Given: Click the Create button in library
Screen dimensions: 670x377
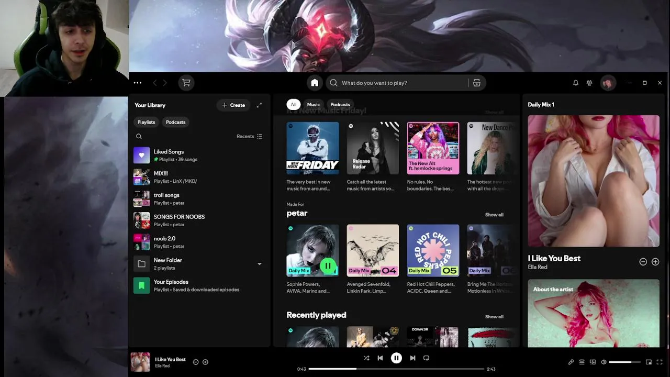Looking at the screenshot, I should [x=233, y=105].
